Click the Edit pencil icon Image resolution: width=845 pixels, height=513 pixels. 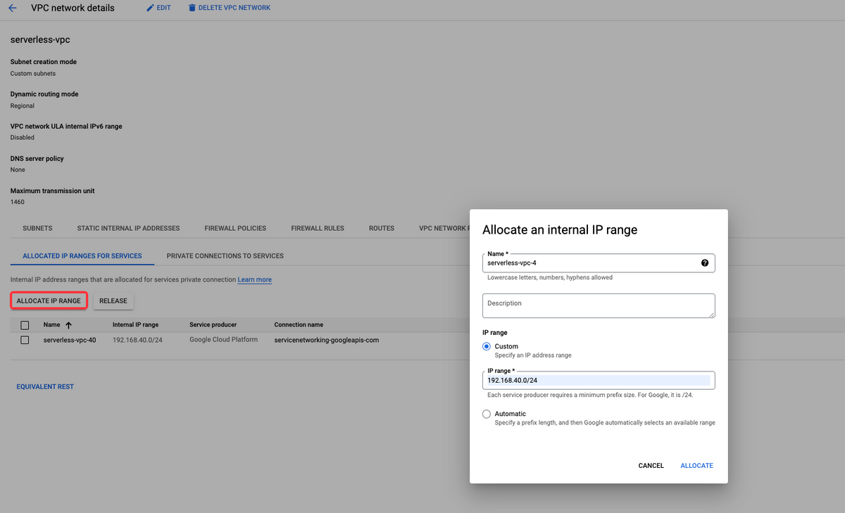(150, 8)
